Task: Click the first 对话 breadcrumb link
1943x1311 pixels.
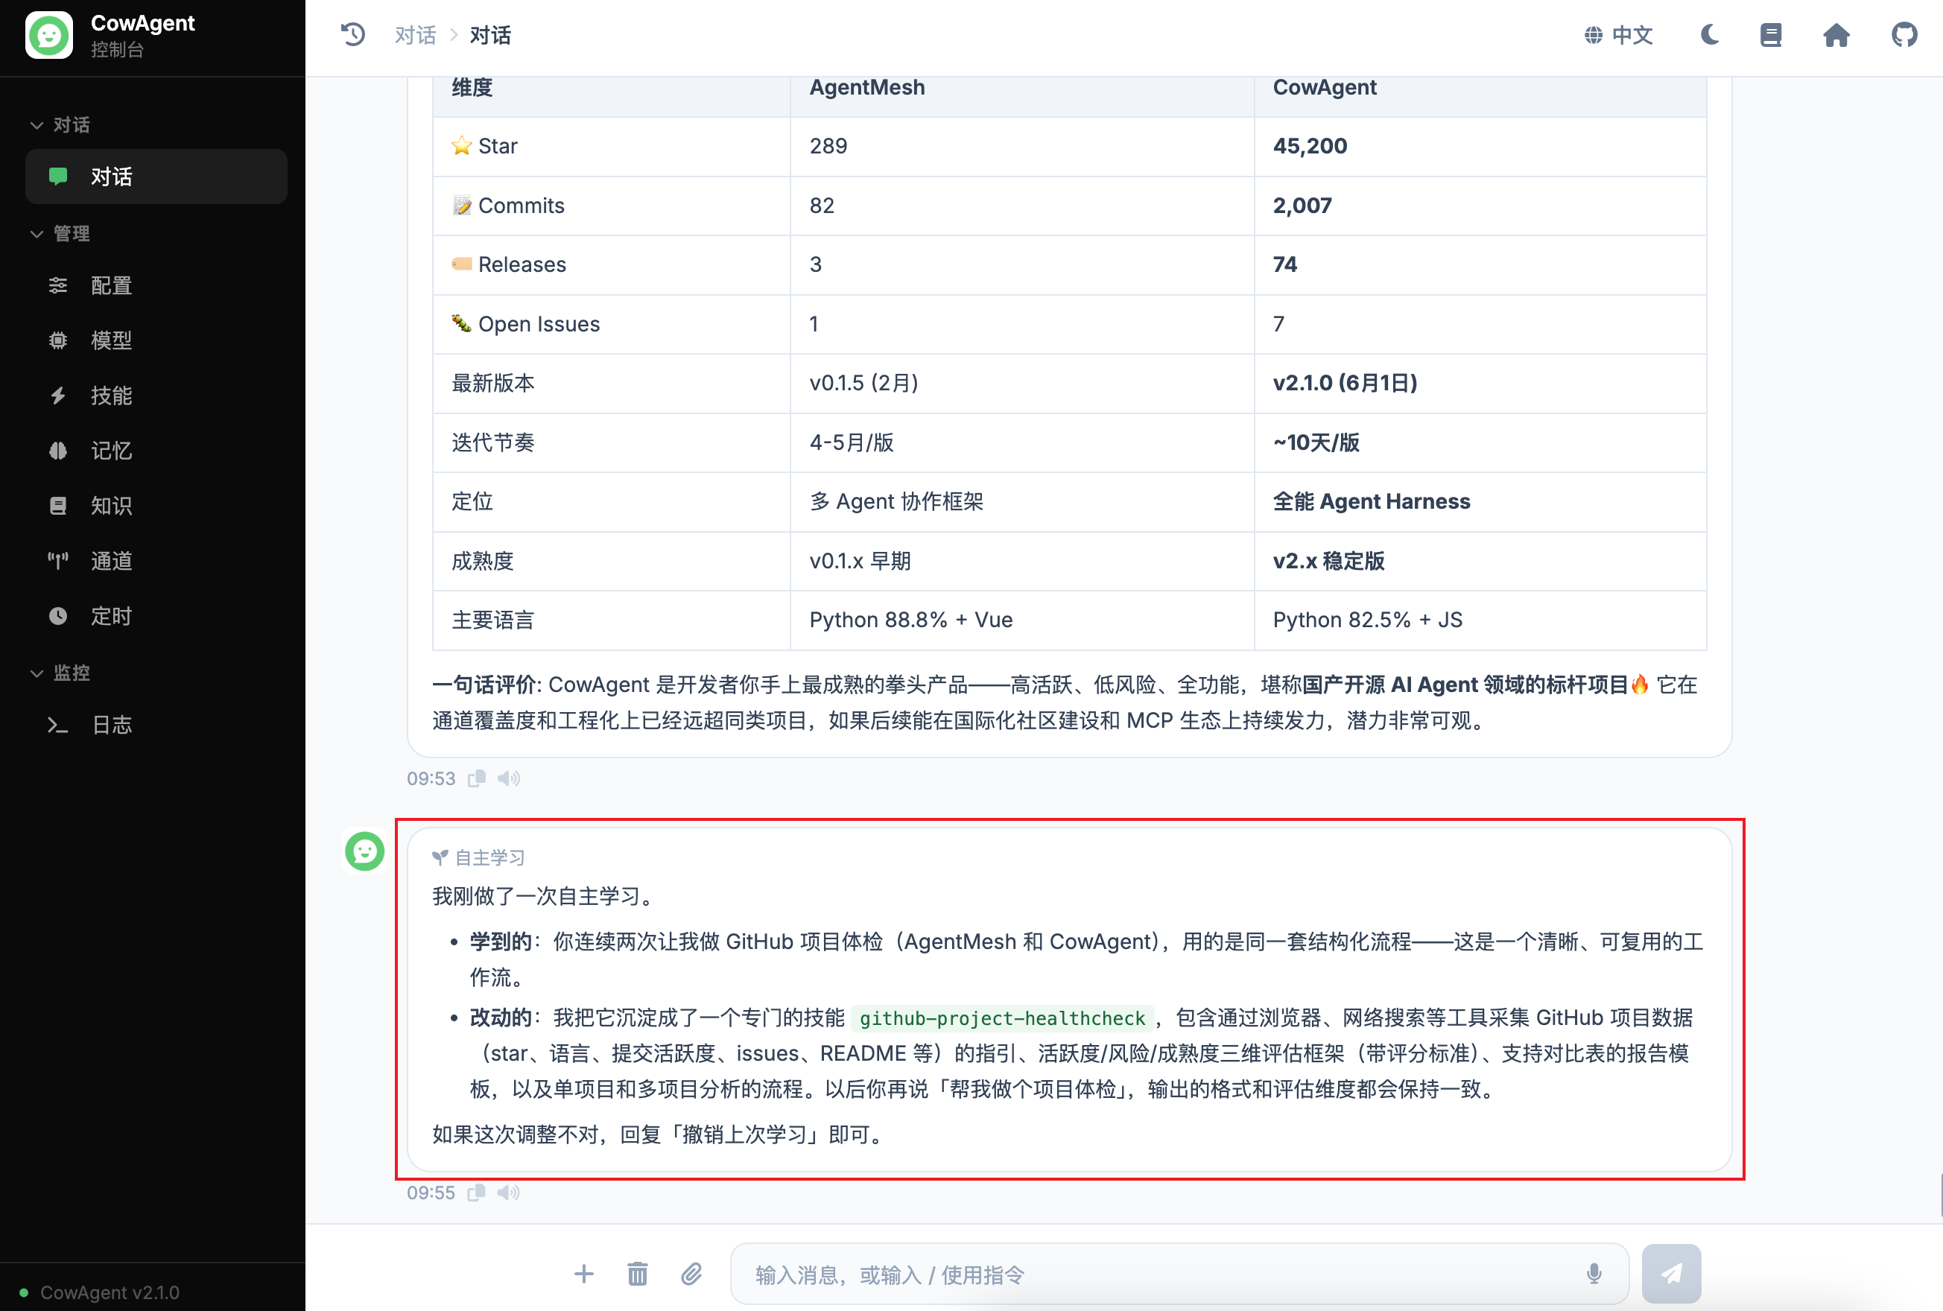Action: tap(416, 35)
